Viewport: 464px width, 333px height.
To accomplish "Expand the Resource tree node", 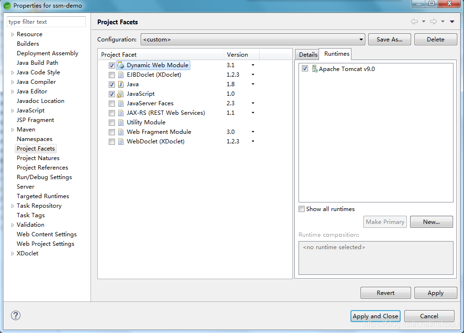I will [x=12, y=34].
